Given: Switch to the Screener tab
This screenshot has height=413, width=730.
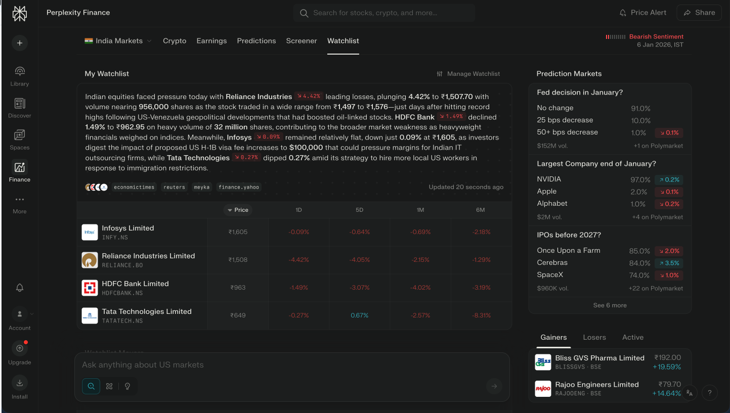Looking at the screenshot, I should 302,41.
